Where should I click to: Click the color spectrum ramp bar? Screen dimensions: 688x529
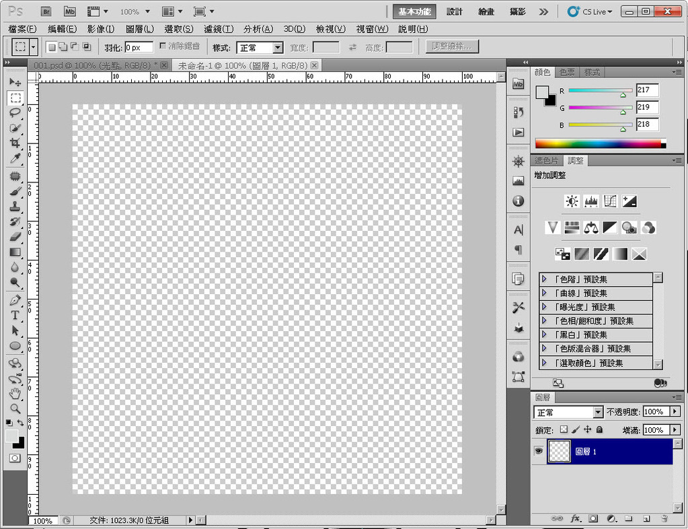(x=597, y=143)
